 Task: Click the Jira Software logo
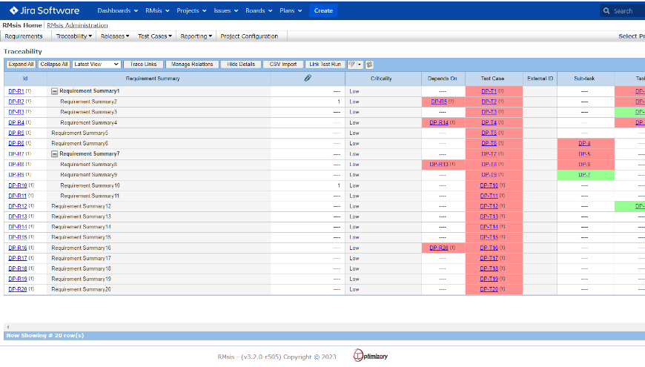pyautogui.click(x=44, y=10)
